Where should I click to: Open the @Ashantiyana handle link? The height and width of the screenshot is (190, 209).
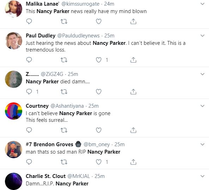67,106
